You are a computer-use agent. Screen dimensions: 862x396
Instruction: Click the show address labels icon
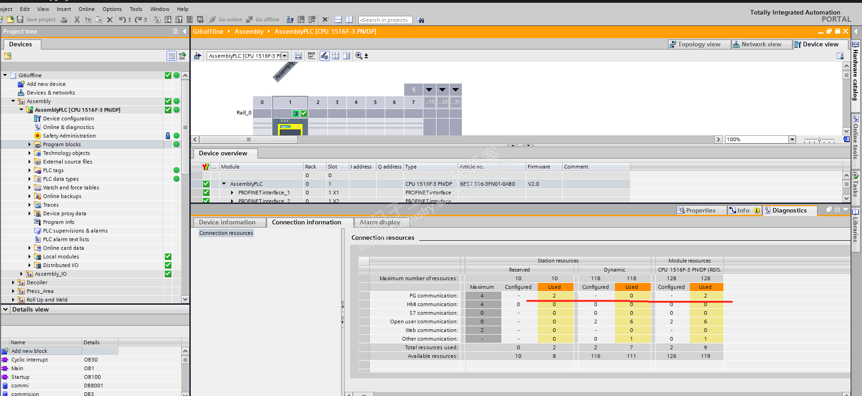(x=298, y=56)
